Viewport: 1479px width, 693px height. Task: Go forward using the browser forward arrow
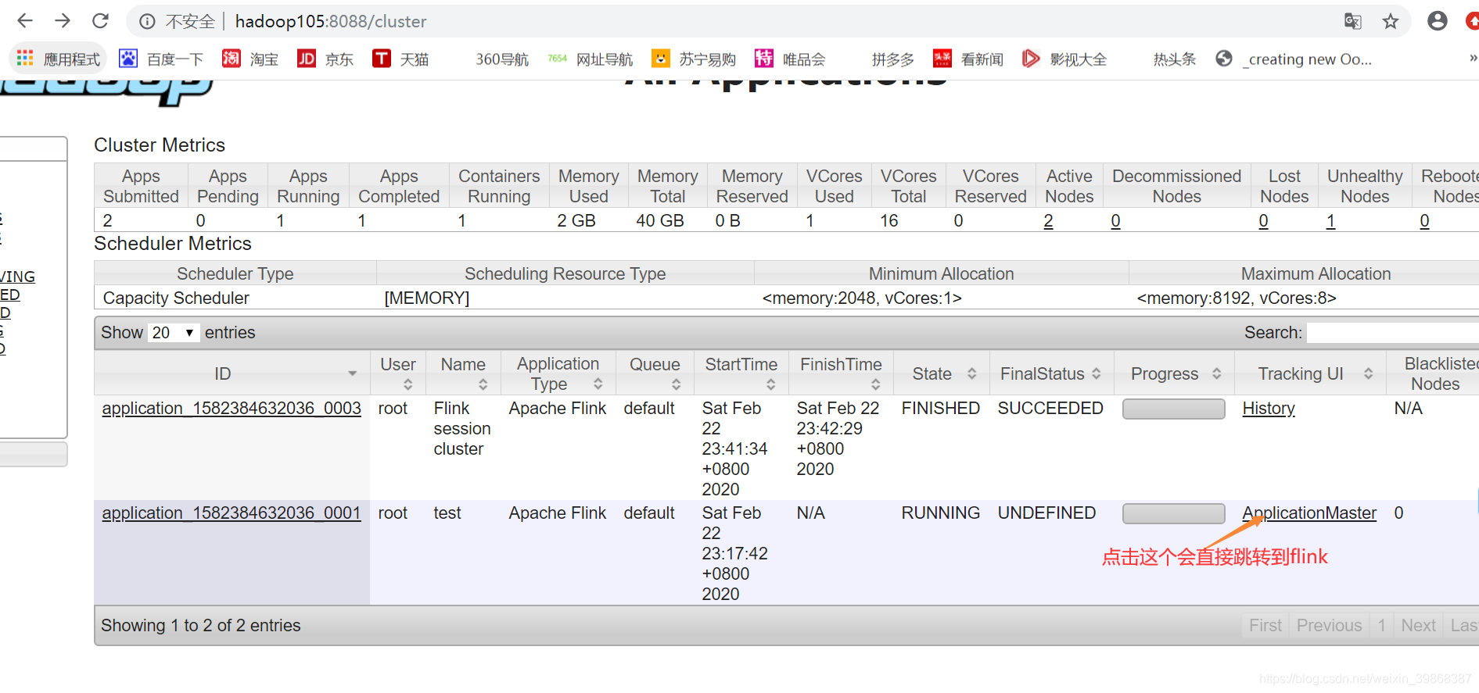click(63, 21)
